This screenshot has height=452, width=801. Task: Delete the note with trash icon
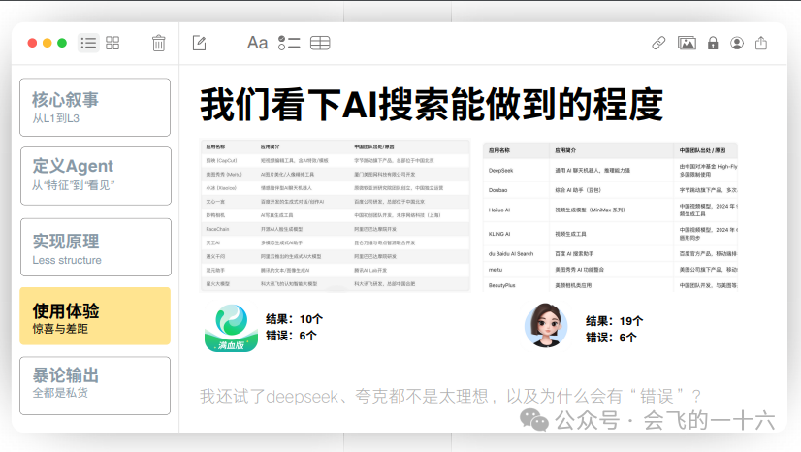159,43
